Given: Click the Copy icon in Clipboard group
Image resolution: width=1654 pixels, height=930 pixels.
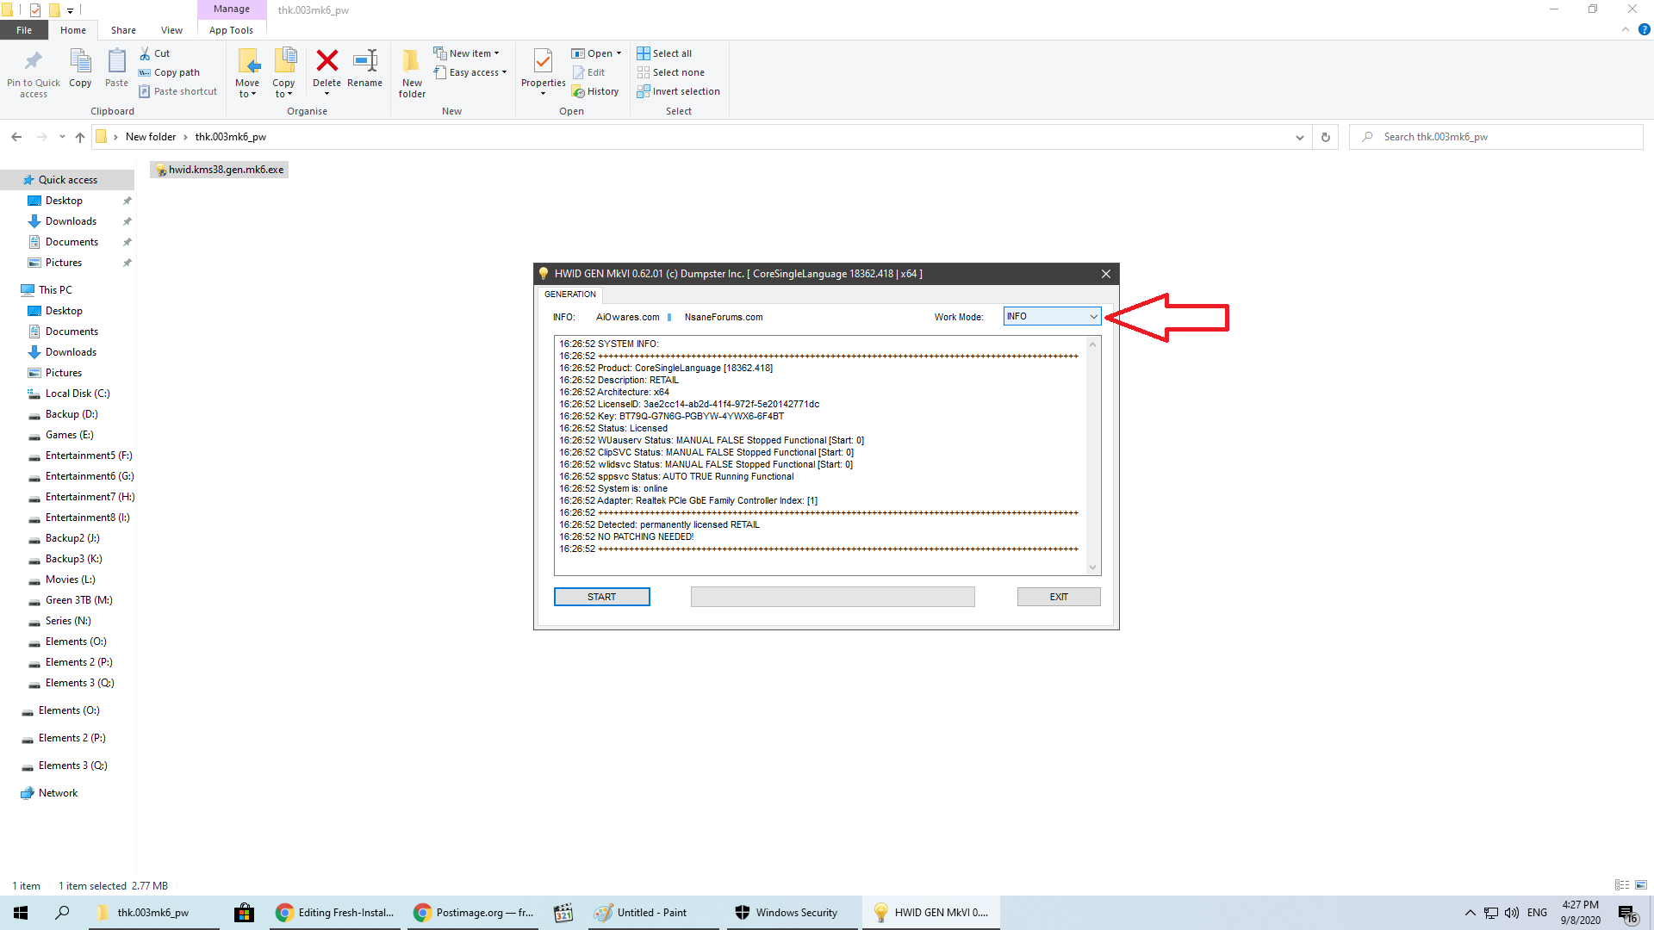Looking at the screenshot, I should tap(80, 61).
